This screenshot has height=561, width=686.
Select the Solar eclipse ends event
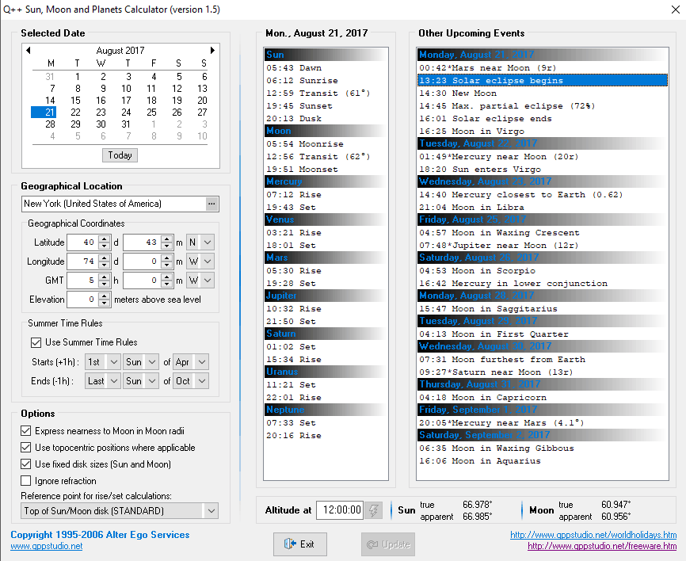(543, 119)
